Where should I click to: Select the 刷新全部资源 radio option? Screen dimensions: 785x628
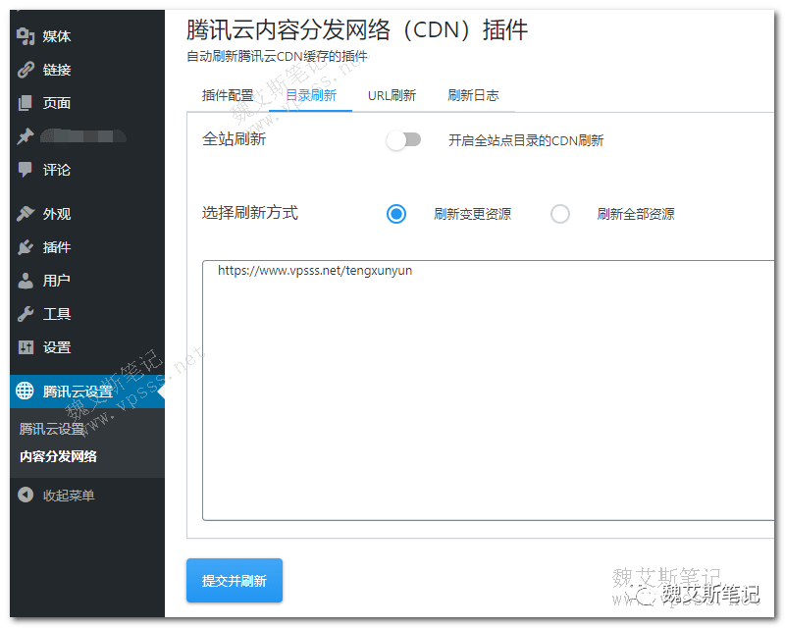click(559, 214)
